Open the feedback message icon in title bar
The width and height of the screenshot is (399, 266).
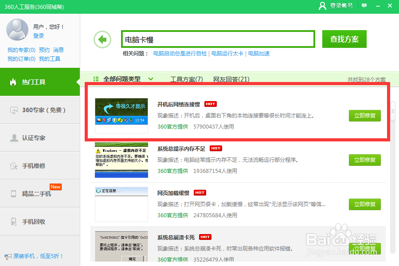(x=364, y=6)
